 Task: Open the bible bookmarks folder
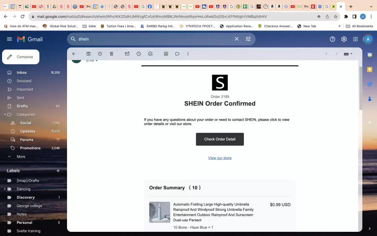tap(89, 26)
